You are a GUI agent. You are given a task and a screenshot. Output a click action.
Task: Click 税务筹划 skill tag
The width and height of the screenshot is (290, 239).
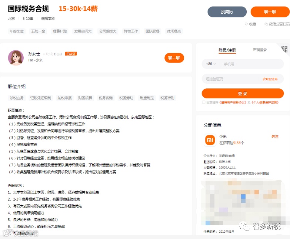tap(126, 98)
